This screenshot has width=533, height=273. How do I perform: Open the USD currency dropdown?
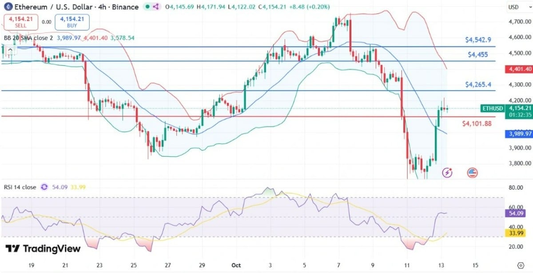tap(514, 7)
